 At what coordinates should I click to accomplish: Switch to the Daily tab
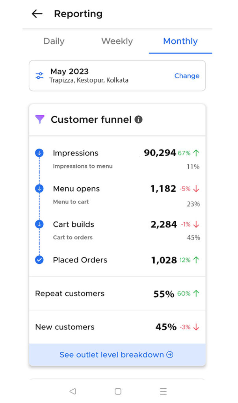tap(54, 41)
